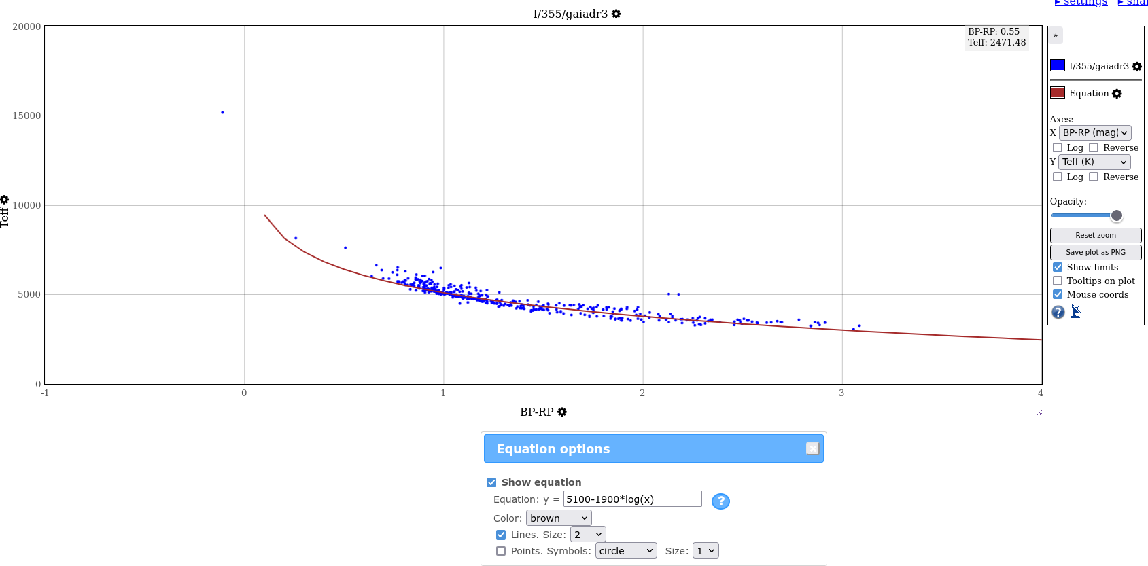Click the Teff y-axis gear icon
Viewport: 1148px width, 566px height.
[x=5, y=200]
